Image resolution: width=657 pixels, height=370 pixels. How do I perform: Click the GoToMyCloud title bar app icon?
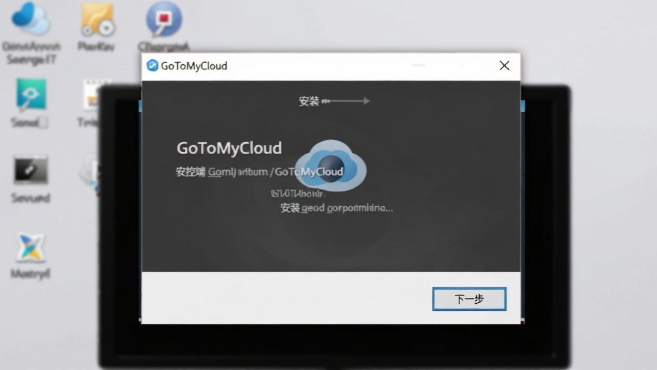[x=153, y=66]
